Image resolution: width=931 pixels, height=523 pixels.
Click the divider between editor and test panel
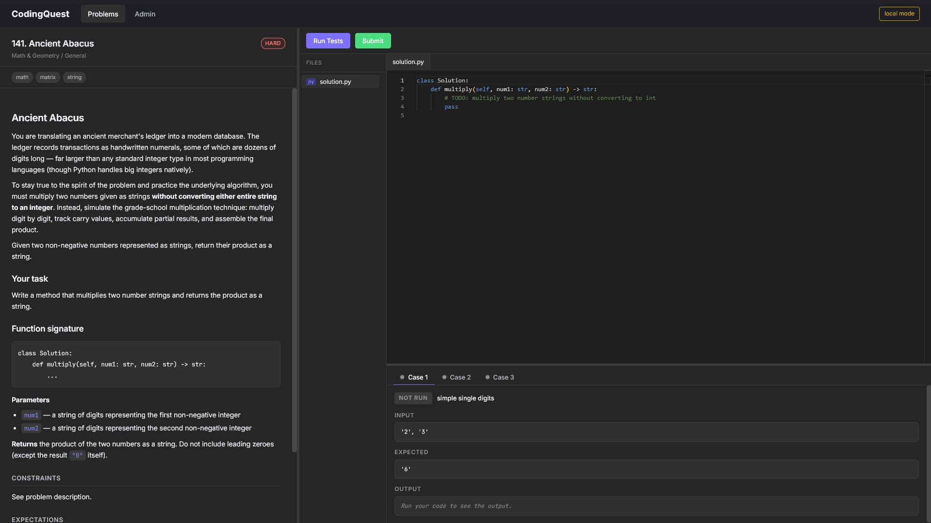[658, 365]
